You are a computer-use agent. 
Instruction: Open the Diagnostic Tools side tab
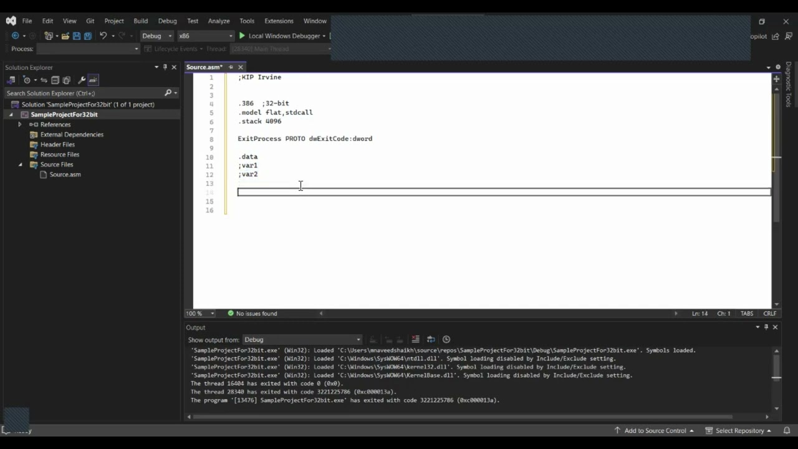[789, 84]
